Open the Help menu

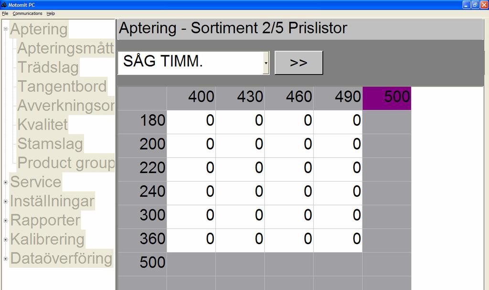click(51, 13)
